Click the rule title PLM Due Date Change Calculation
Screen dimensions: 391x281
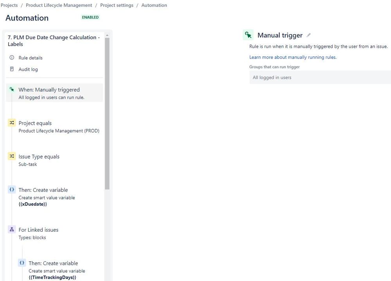coord(54,41)
